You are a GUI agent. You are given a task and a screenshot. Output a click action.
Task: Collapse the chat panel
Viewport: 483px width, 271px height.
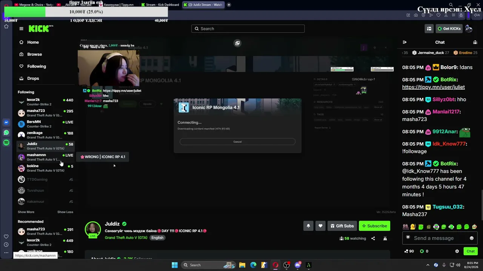point(405,42)
